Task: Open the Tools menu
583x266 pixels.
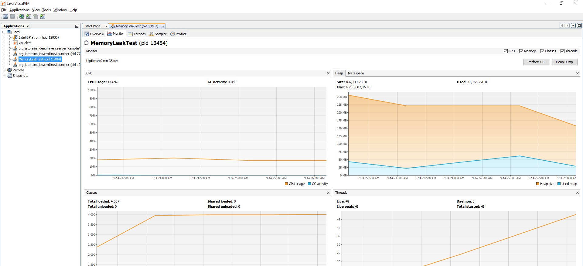Action: (46, 10)
